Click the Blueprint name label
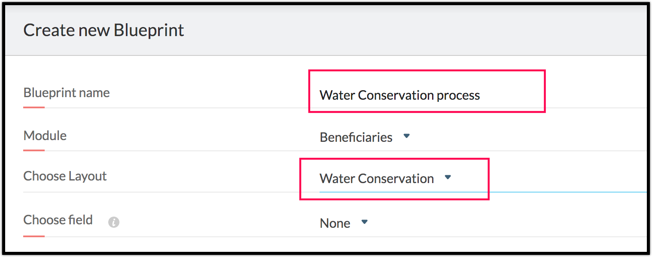This screenshot has height=257, width=652. [67, 92]
